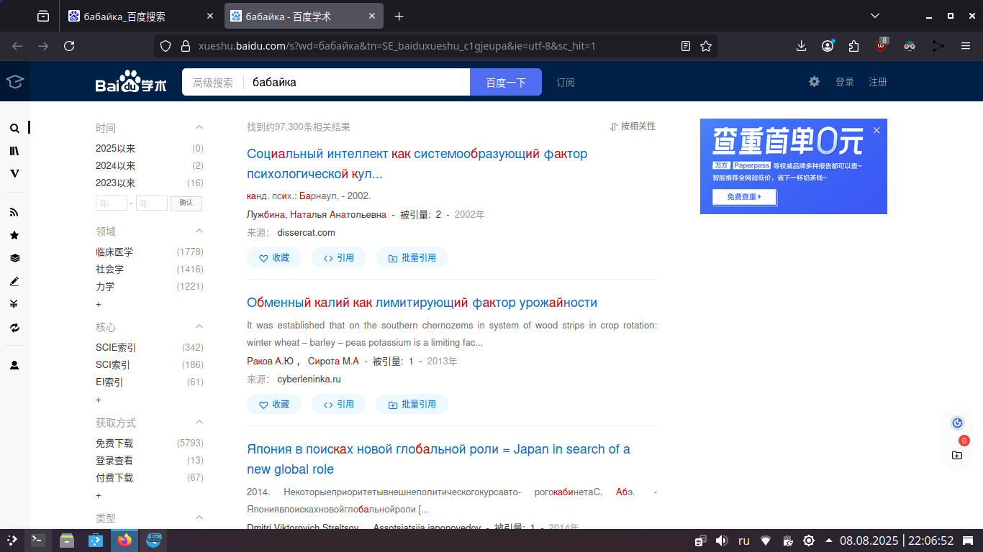This screenshot has width=983, height=552.
Task: Select the бабайка - 百度学术 tab
Action: coord(304,16)
